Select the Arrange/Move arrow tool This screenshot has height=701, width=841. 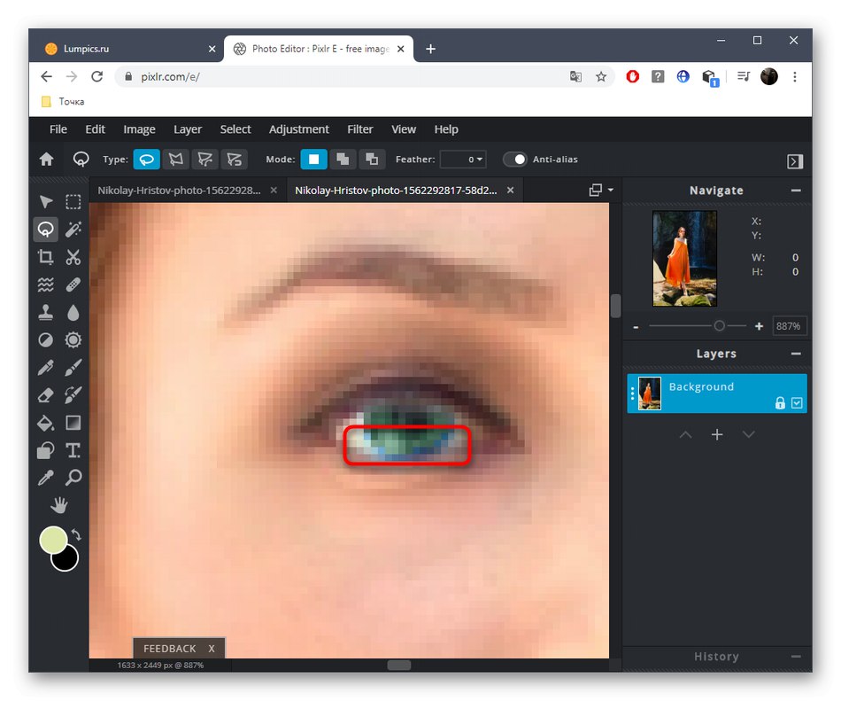(x=46, y=202)
